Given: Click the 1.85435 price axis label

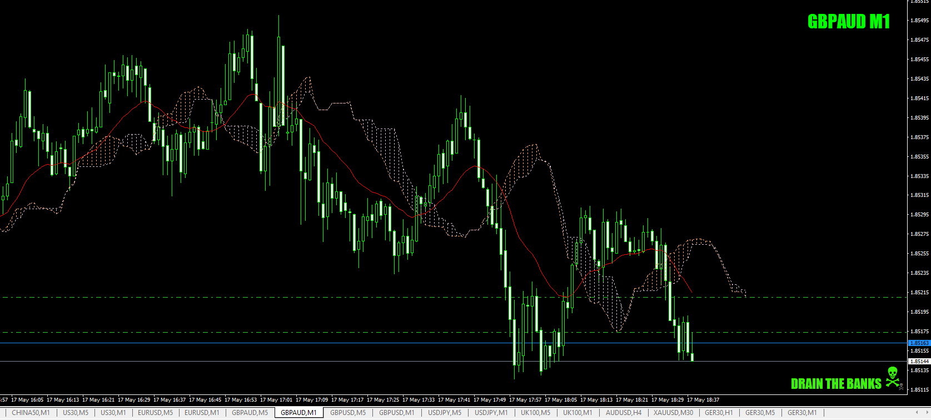Looking at the screenshot, I should (x=920, y=79).
